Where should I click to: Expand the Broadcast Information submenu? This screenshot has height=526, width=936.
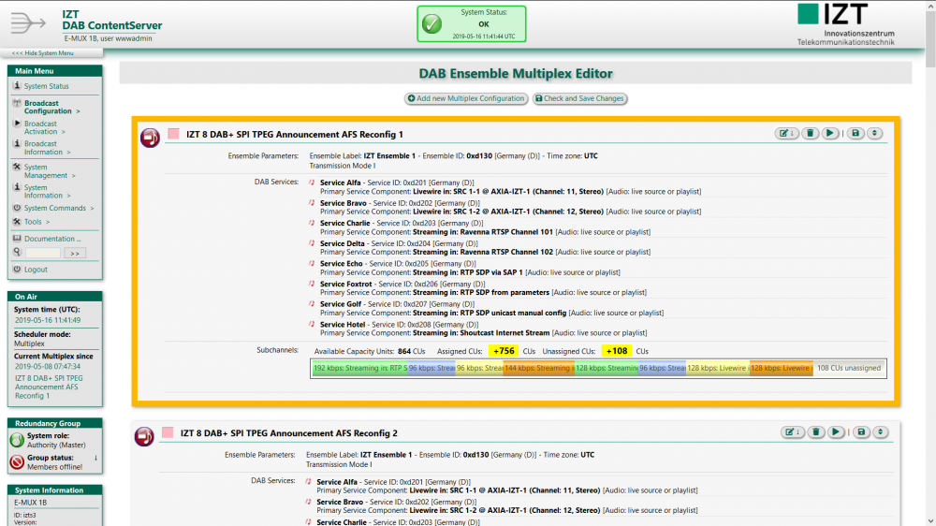pos(47,148)
